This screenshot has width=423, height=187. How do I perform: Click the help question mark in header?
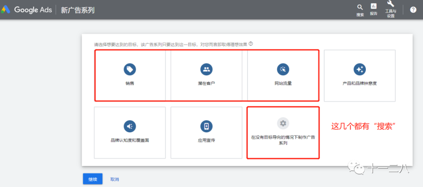[x=413, y=10]
